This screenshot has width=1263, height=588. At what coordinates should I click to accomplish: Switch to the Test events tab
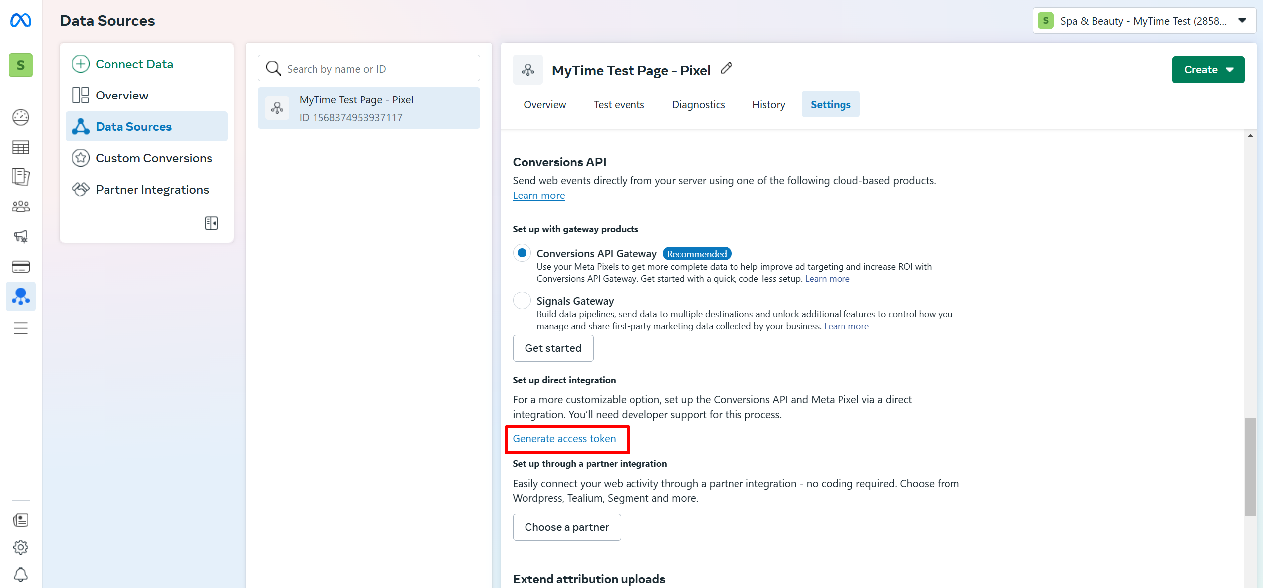[619, 105]
